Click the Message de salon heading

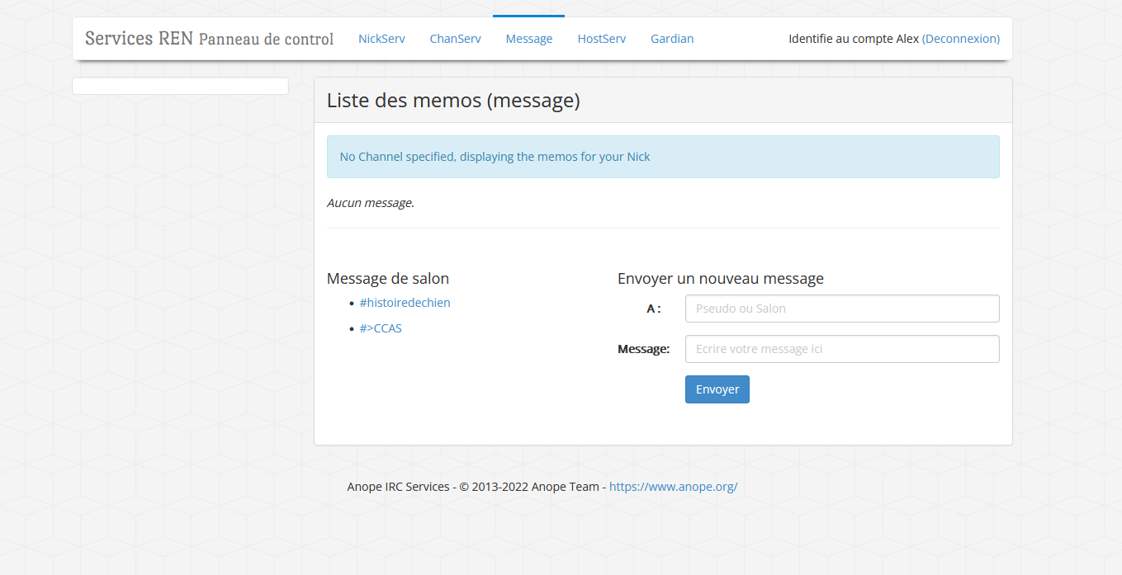tap(388, 279)
